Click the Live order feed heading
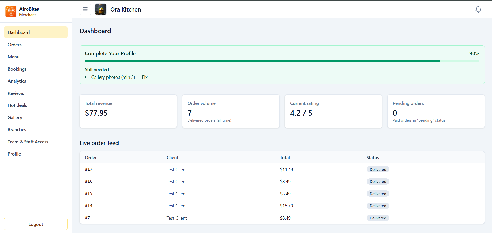 pyautogui.click(x=99, y=143)
